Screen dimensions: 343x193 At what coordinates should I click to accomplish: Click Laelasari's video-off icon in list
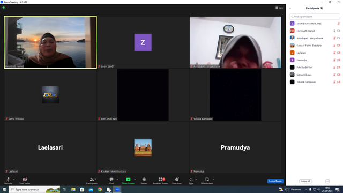pos(339,53)
